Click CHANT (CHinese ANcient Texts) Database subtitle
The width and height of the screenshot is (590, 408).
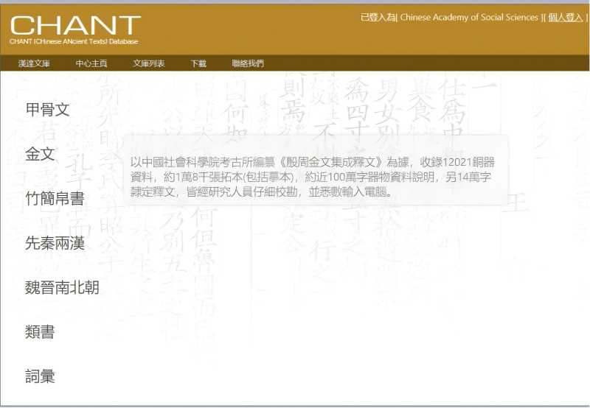74,41
